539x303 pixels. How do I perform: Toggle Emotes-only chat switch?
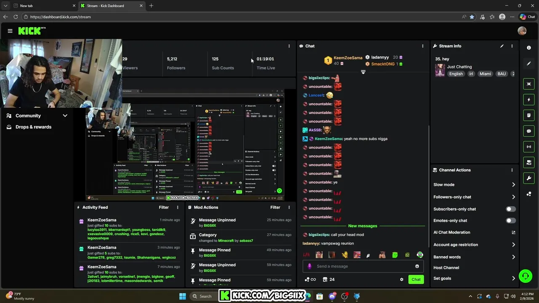pyautogui.click(x=510, y=221)
